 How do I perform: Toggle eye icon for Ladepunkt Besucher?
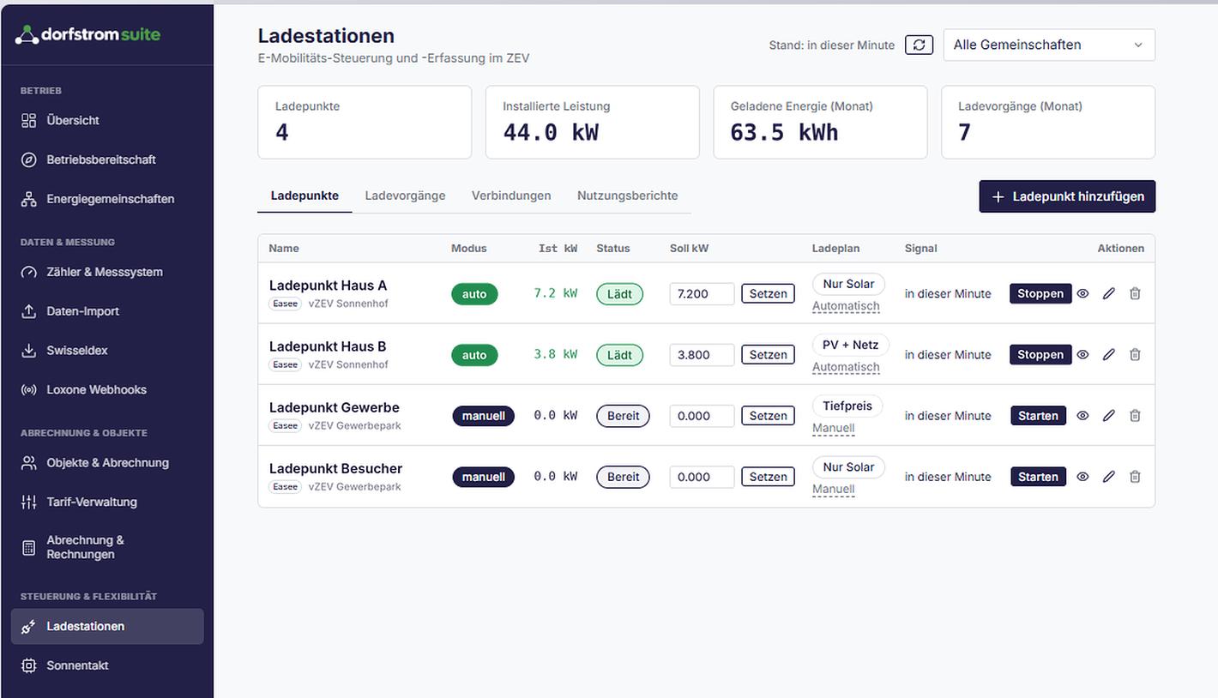pos(1082,477)
